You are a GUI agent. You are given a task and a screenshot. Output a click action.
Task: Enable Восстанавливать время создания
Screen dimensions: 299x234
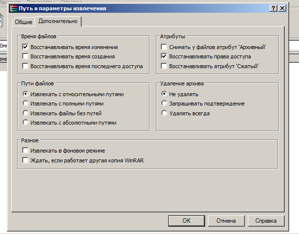coord(26,56)
